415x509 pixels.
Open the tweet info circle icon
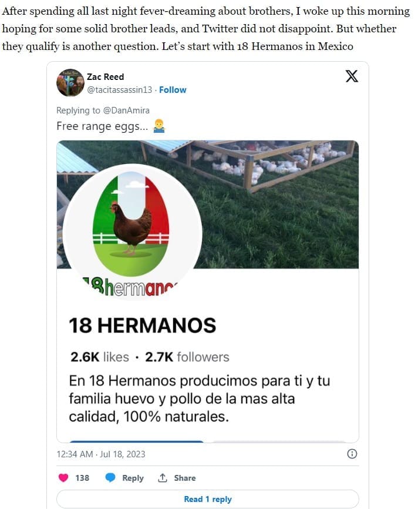352,454
